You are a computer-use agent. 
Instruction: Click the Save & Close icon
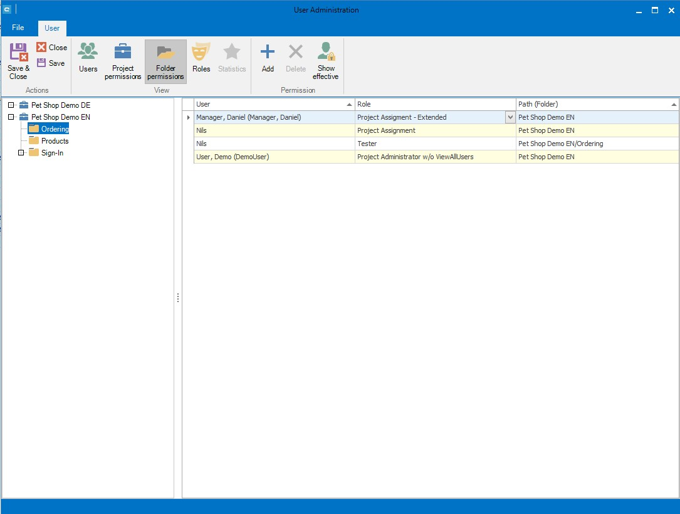pyautogui.click(x=18, y=61)
